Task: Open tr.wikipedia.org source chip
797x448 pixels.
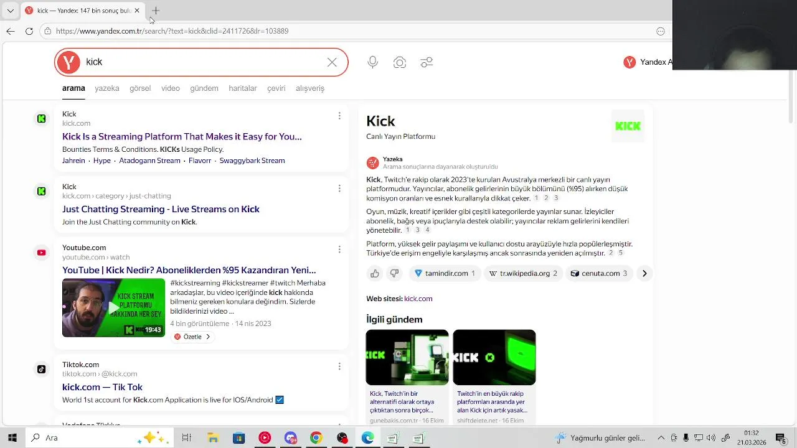Action: [523, 273]
